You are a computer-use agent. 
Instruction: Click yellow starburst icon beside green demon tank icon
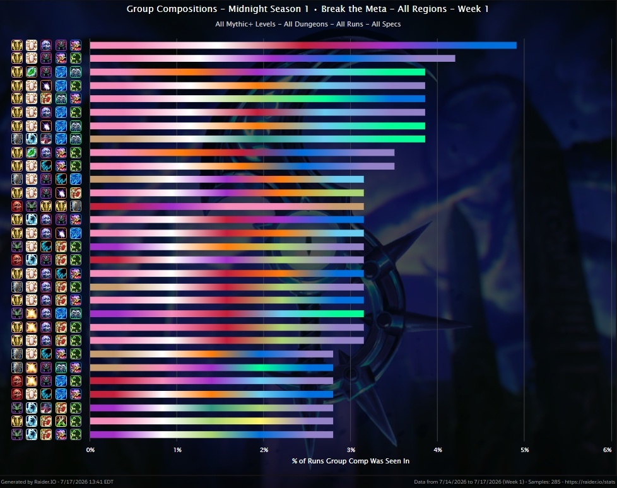(x=32, y=313)
